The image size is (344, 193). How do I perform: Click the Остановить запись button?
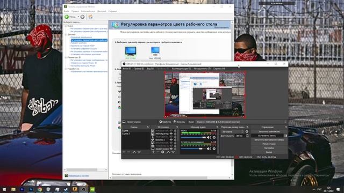(267, 136)
